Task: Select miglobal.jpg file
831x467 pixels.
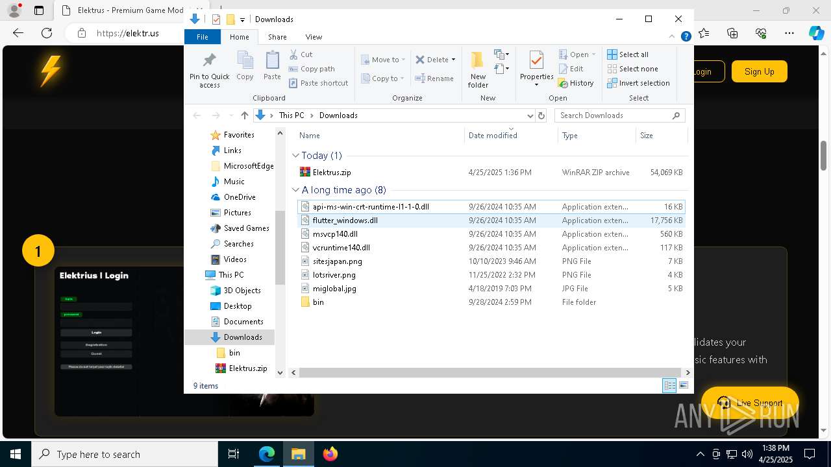Action: (491, 289)
